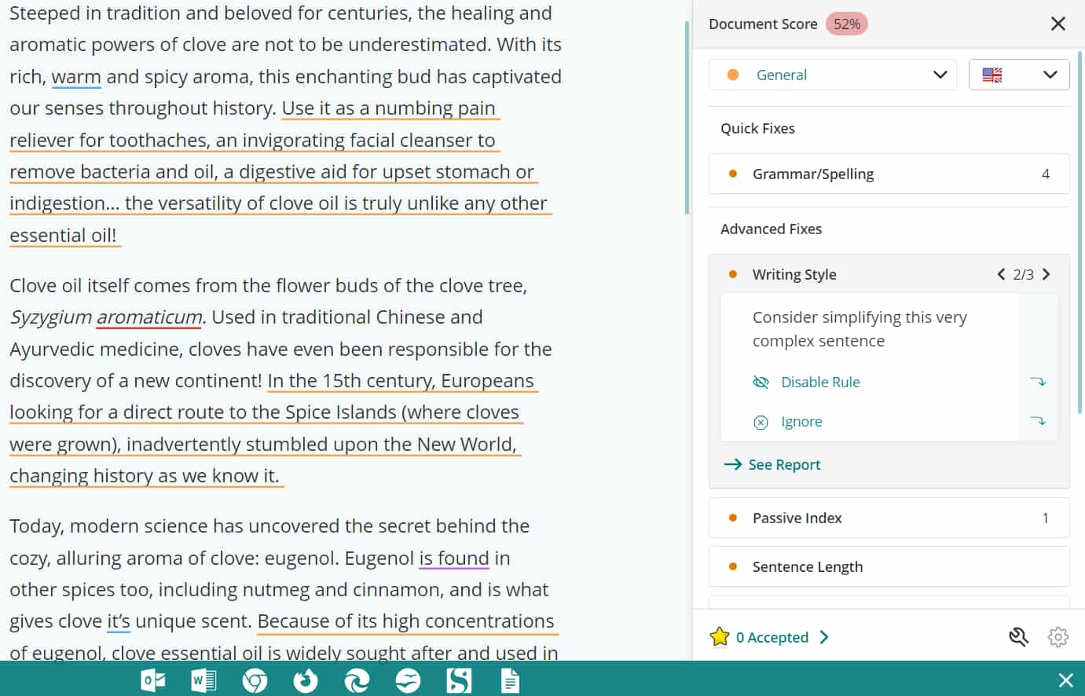
Task: Open the Sentence Length section
Action: [x=889, y=566]
